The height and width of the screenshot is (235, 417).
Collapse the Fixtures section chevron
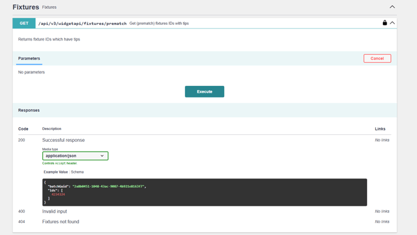coord(392,7)
